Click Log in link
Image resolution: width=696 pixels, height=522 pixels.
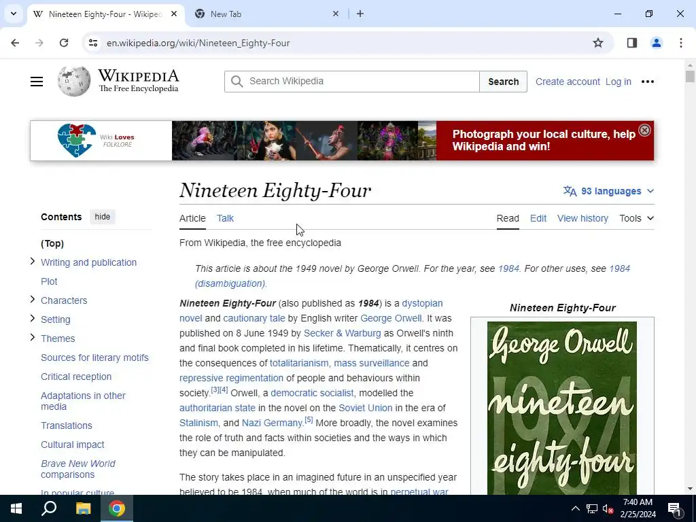point(618,82)
